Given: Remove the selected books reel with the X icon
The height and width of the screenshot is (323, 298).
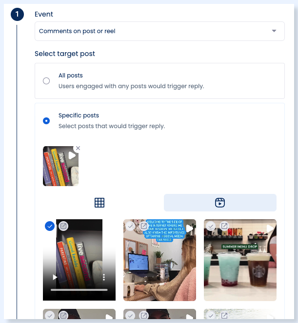Looking at the screenshot, I should pos(78,148).
